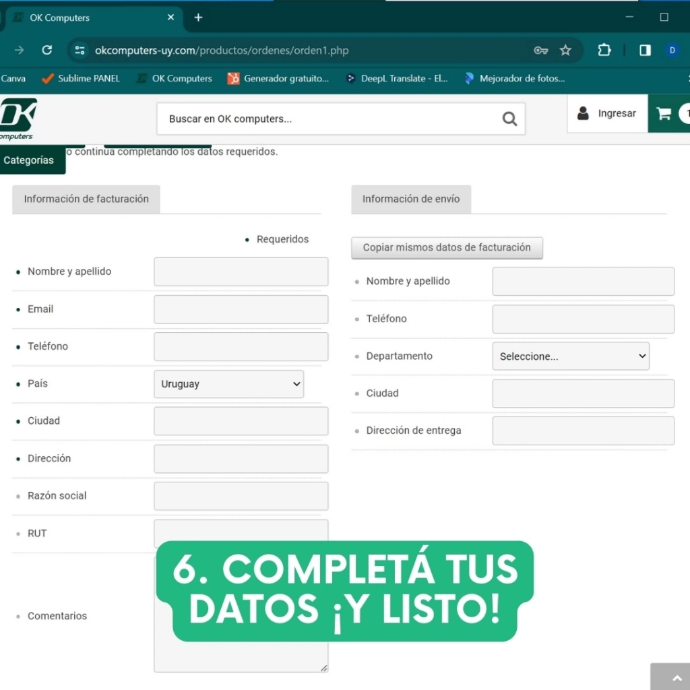
Task: Click the Dirección de entrega field
Action: (583, 431)
